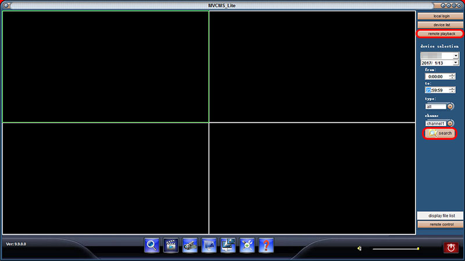Mute audio with the speaker icon
The width and height of the screenshot is (465, 261).
click(x=359, y=249)
